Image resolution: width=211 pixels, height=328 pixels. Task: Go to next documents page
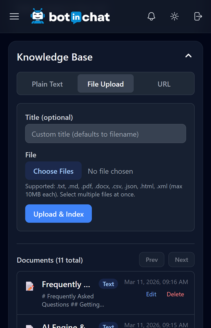tap(181, 260)
